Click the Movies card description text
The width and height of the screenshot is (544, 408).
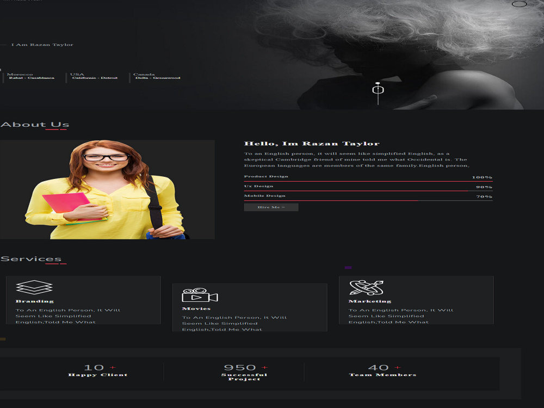(234, 323)
